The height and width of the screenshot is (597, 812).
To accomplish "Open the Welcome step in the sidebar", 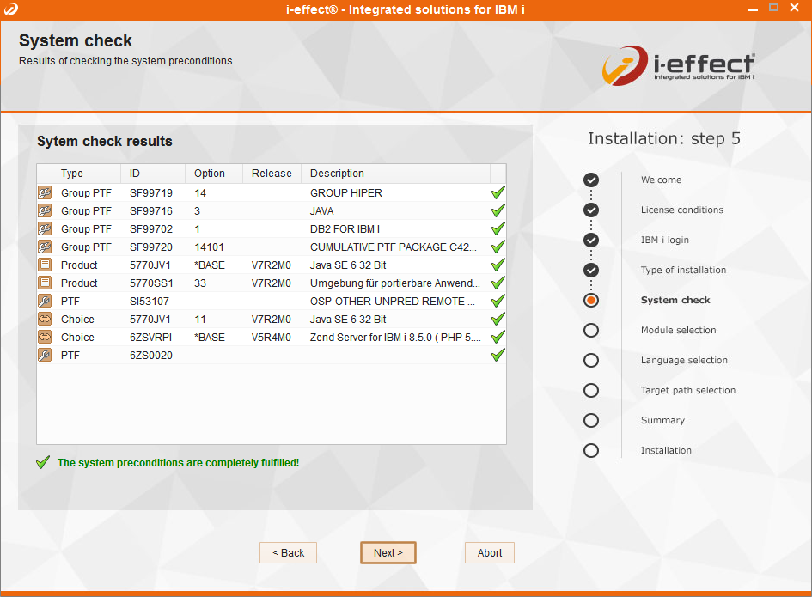I will pos(661,180).
